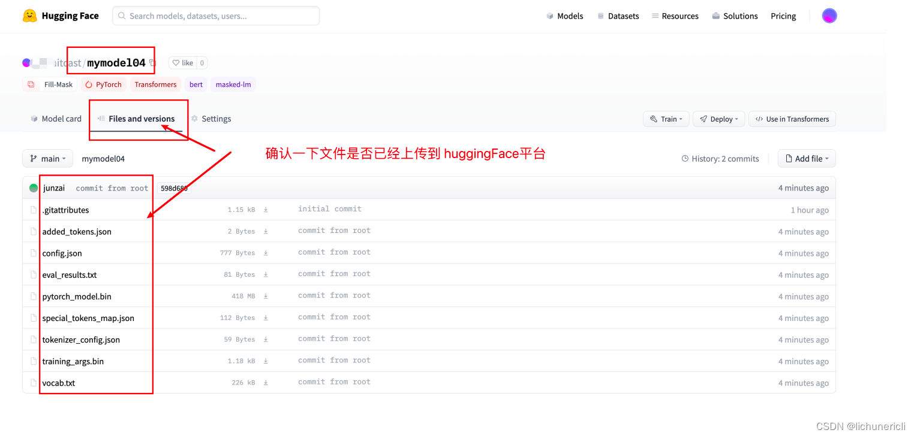The image size is (914, 436).
Task: Click the 'initial commit' message for .gitattributes
Action: click(330, 209)
